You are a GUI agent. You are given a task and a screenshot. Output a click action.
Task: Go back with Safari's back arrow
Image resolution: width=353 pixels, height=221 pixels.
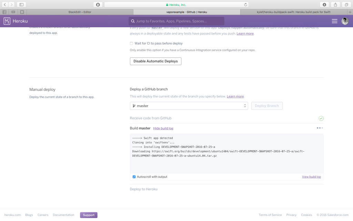tap(5, 4)
